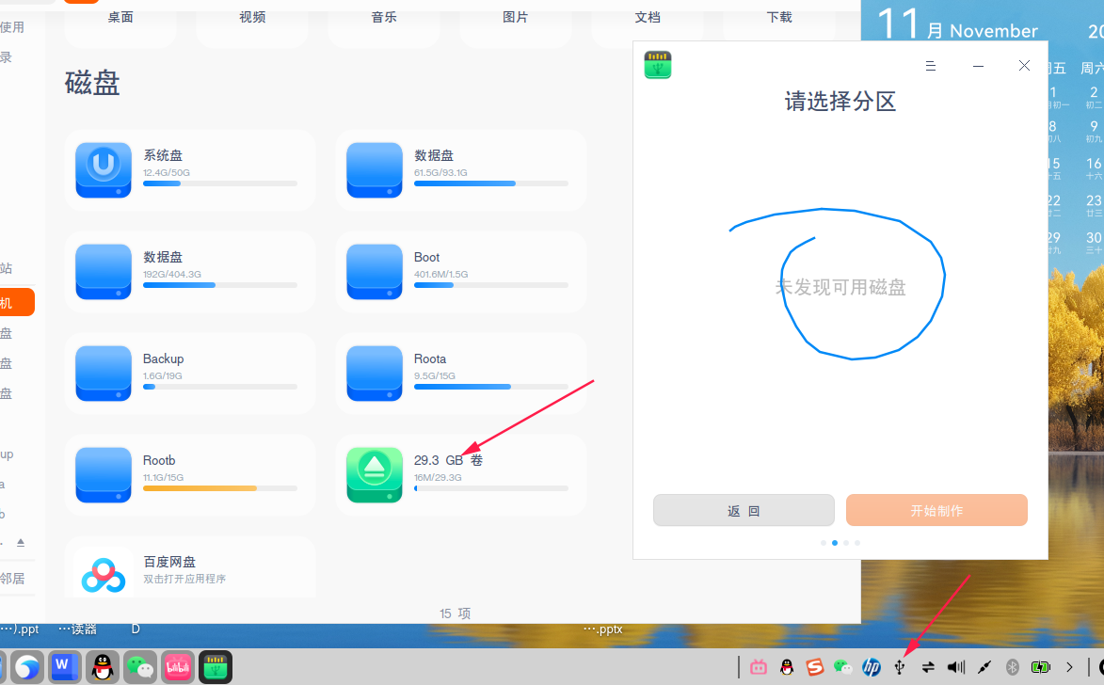Launch 百度网盘 from the disk list
1104x685 pixels.
click(x=189, y=569)
